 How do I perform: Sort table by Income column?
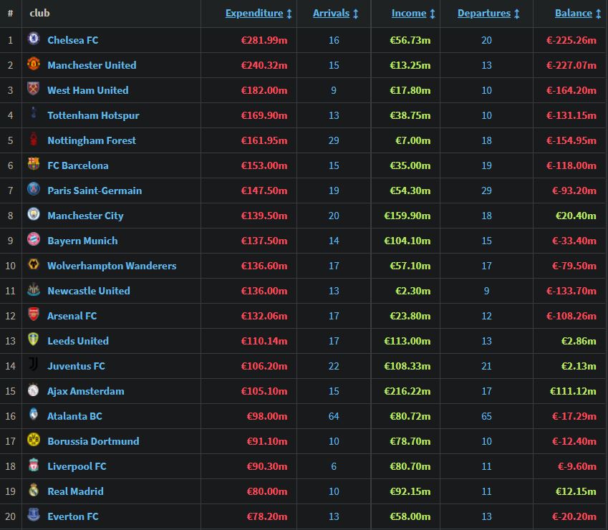pyautogui.click(x=409, y=13)
